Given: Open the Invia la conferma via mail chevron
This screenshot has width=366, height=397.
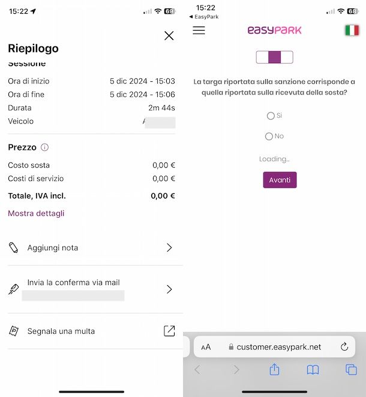Looking at the screenshot, I should point(169,289).
